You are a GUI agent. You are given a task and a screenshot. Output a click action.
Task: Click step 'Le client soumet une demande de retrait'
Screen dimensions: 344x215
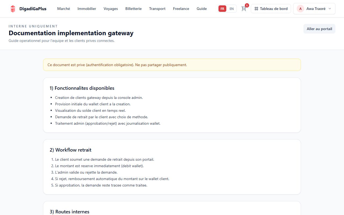pyautogui.click(x=105, y=159)
